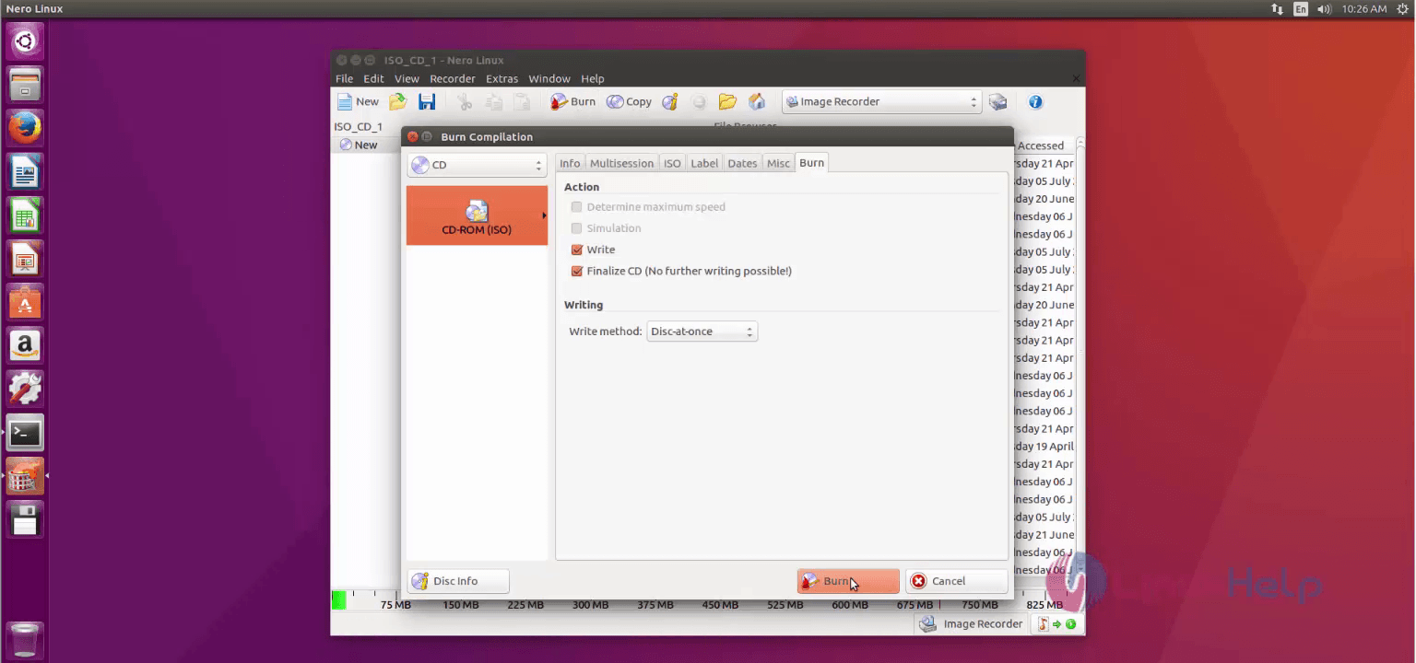Click the Accessed column header
This screenshot has height=663, width=1416.
(1041, 145)
